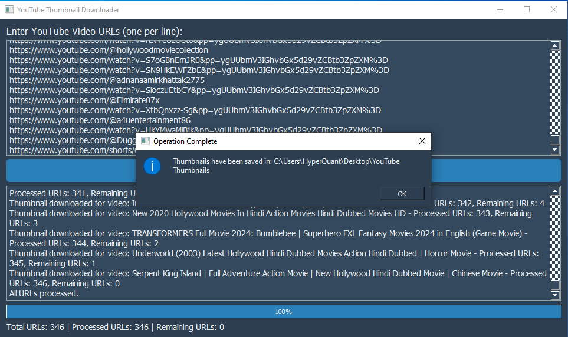568x337 pixels.
Task: Click the "All URLs processed." log line
Action: [44, 293]
